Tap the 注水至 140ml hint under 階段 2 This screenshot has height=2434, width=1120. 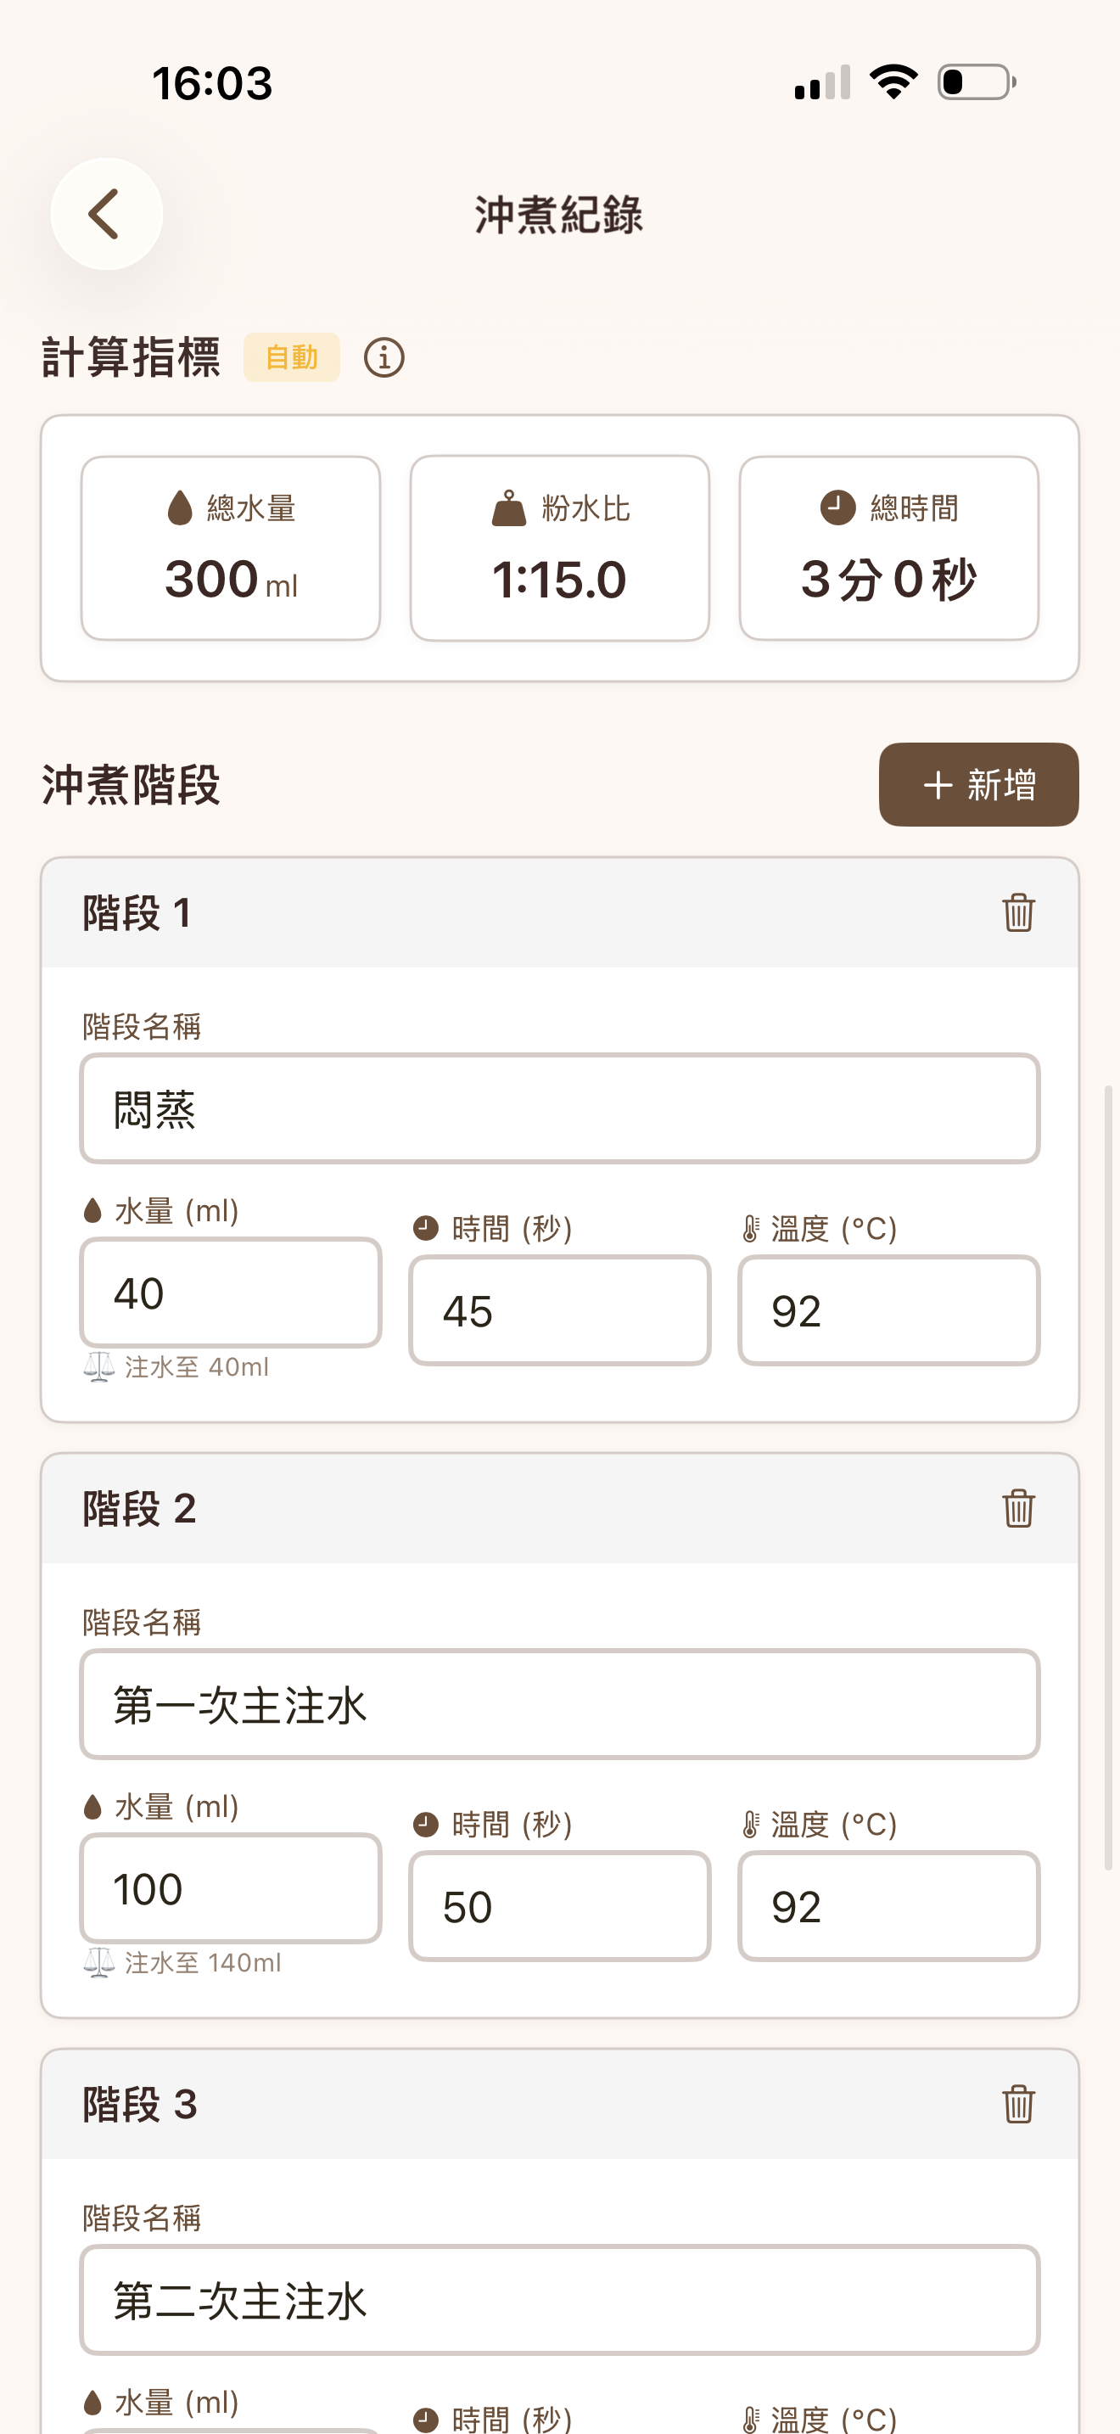pos(185,1962)
